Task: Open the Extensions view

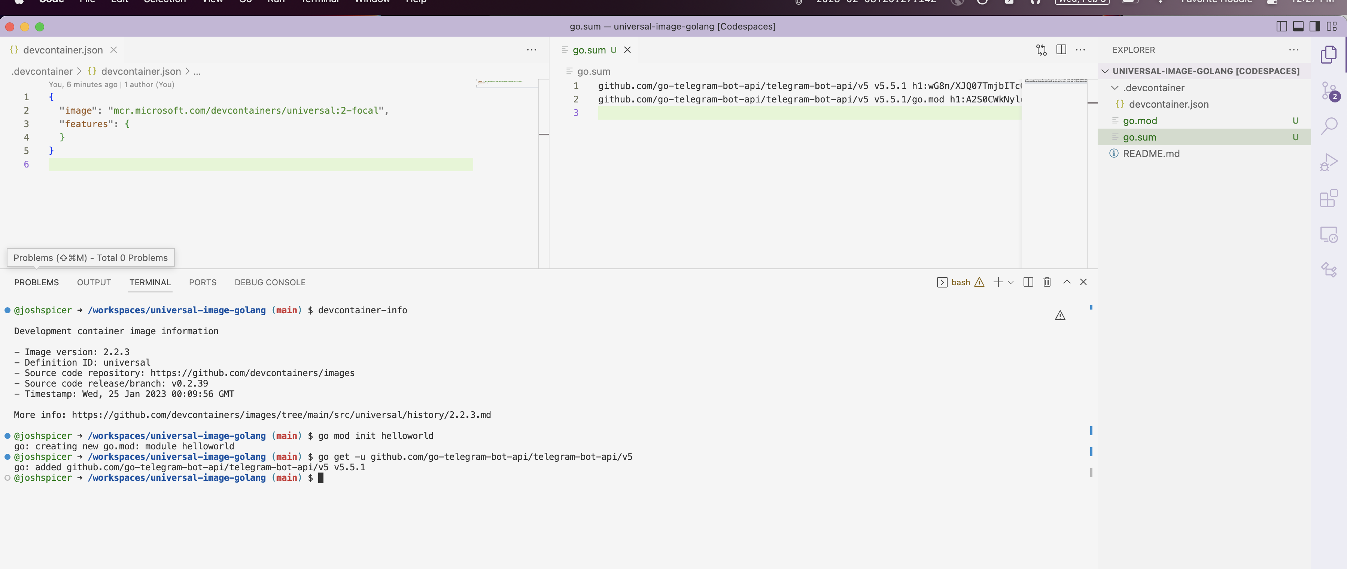Action: click(1329, 199)
